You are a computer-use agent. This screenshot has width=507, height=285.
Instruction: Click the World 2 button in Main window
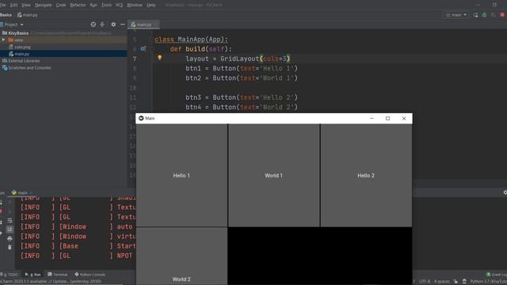(181, 256)
